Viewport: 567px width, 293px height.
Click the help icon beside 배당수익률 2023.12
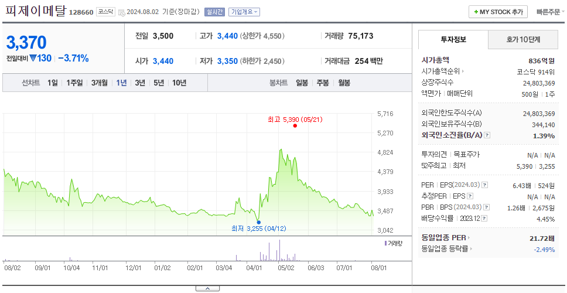[x=484, y=219]
